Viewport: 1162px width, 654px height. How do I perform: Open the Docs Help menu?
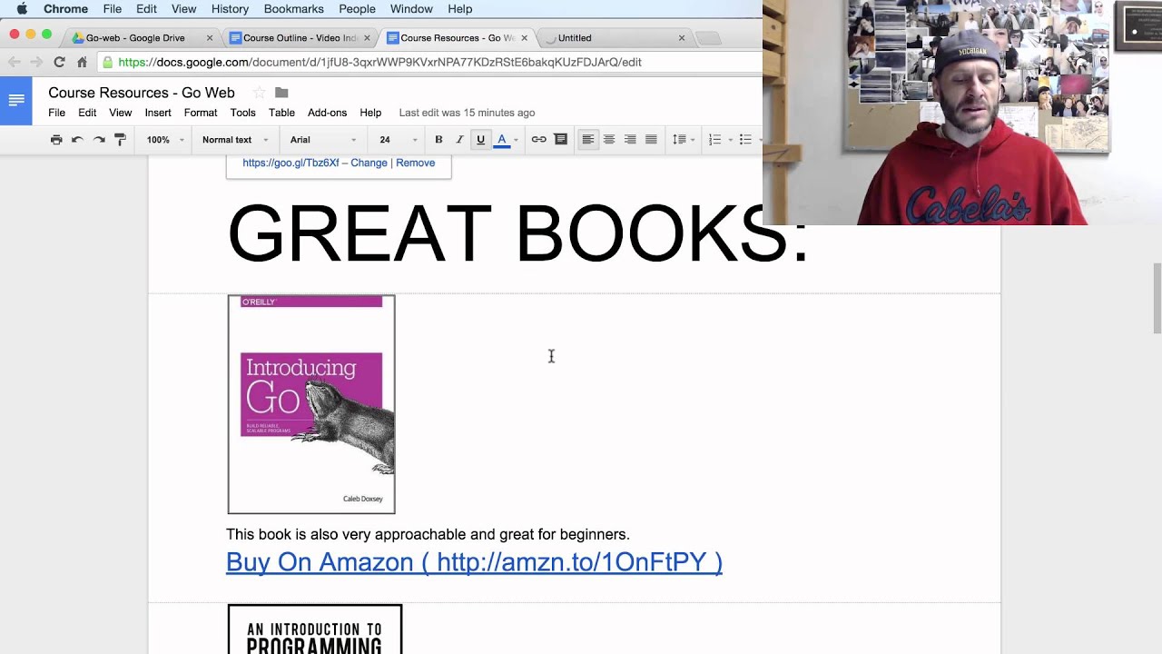[x=370, y=113]
